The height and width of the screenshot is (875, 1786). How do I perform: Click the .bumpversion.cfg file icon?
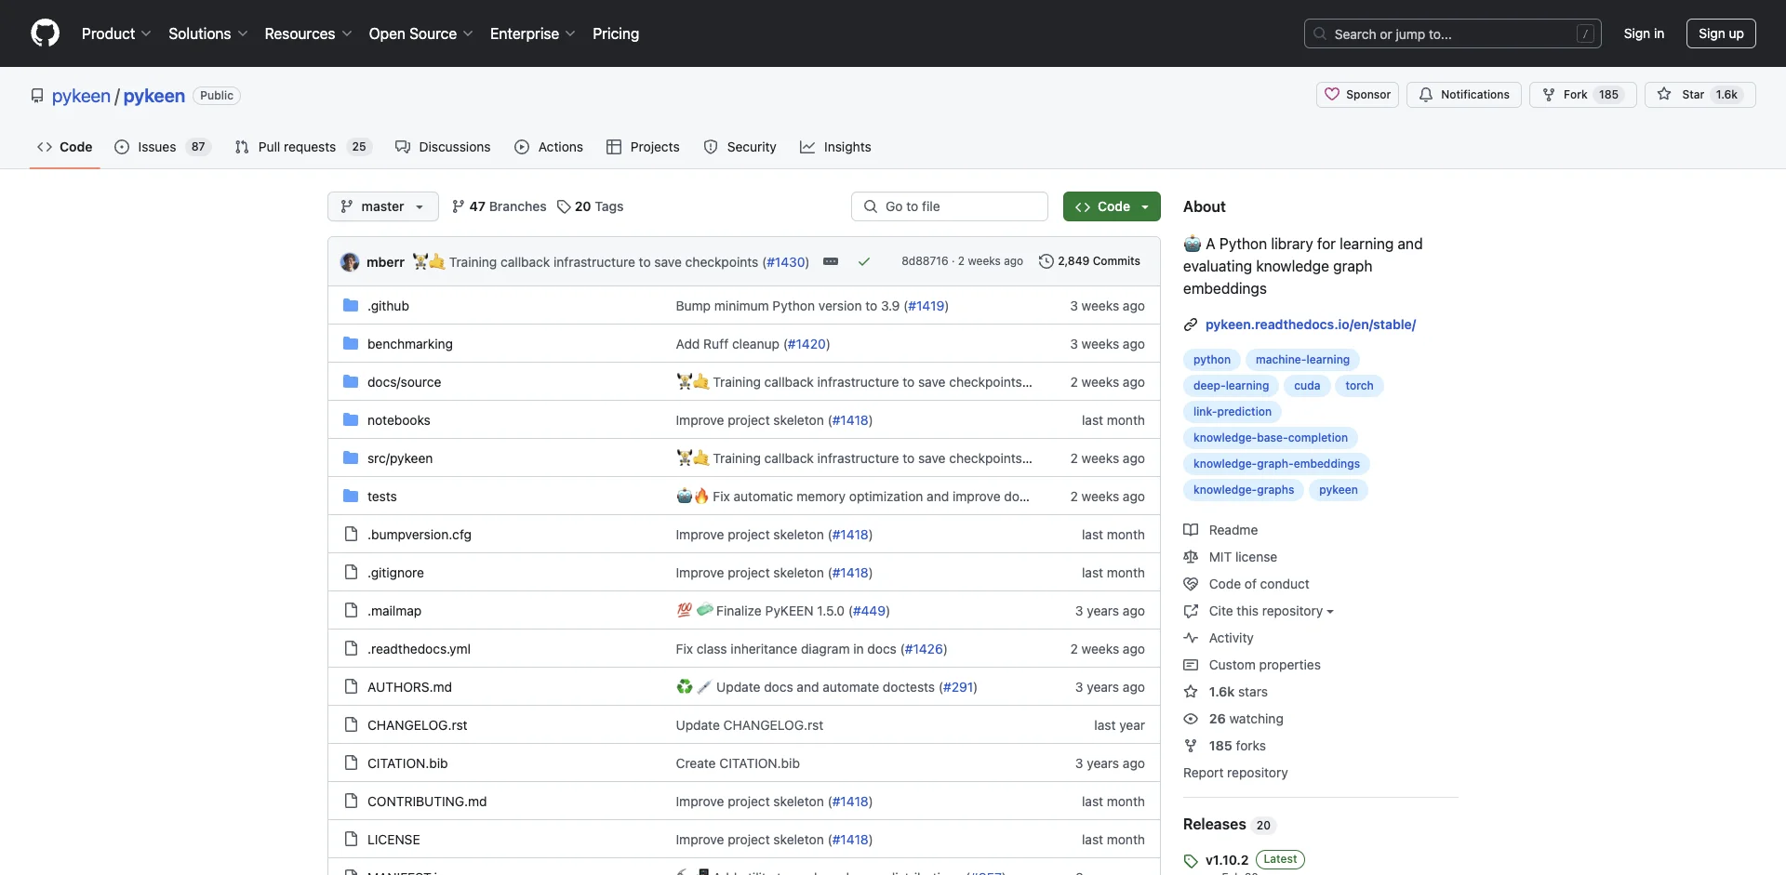(351, 535)
